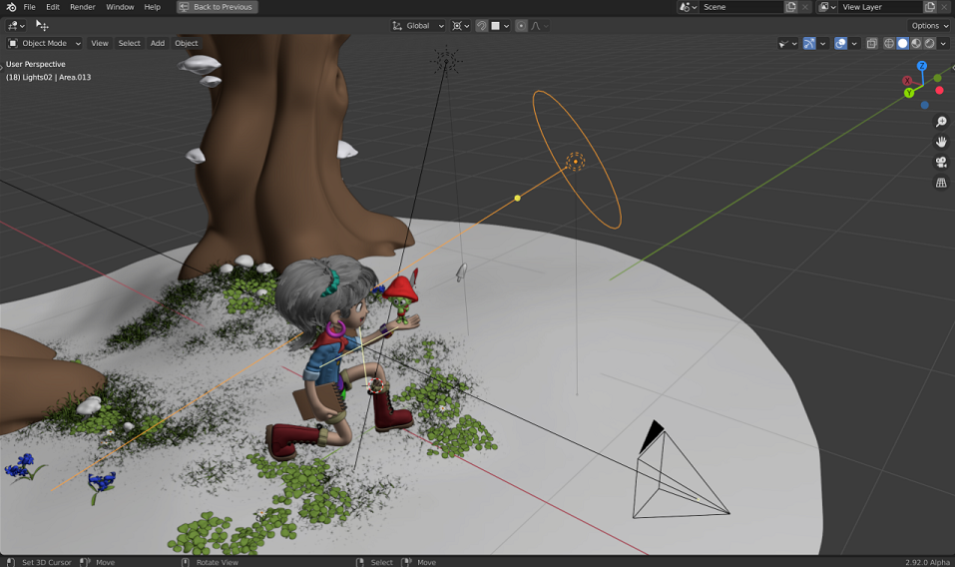955x567 pixels.
Task: Click the Scene name field
Action: pyautogui.click(x=741, y=7)
